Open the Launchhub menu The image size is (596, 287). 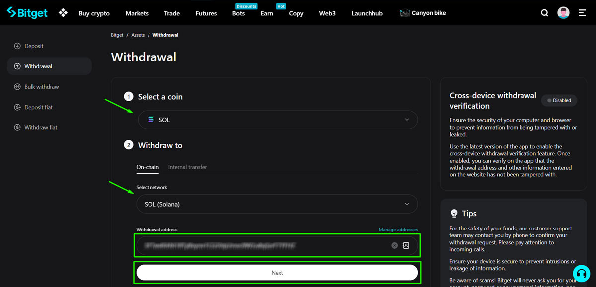point(367,13)
